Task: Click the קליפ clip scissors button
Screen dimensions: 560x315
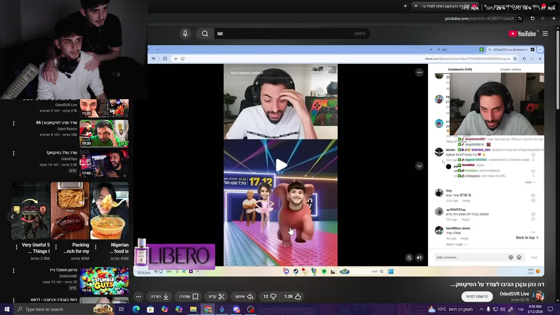Action: click(217, 297)
